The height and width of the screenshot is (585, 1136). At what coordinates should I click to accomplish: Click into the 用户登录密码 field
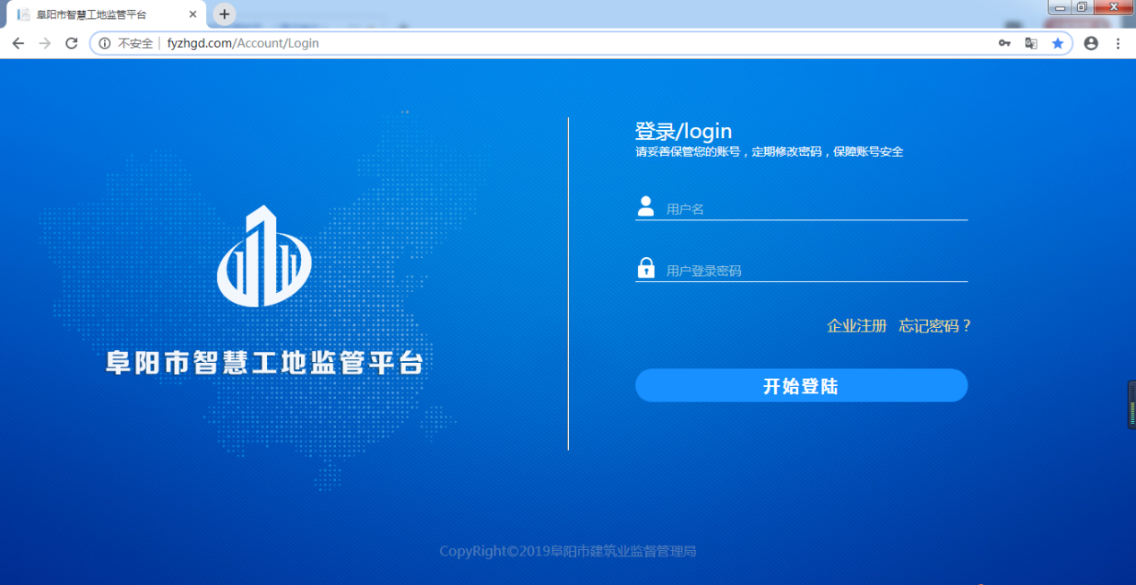coord(815,271)
